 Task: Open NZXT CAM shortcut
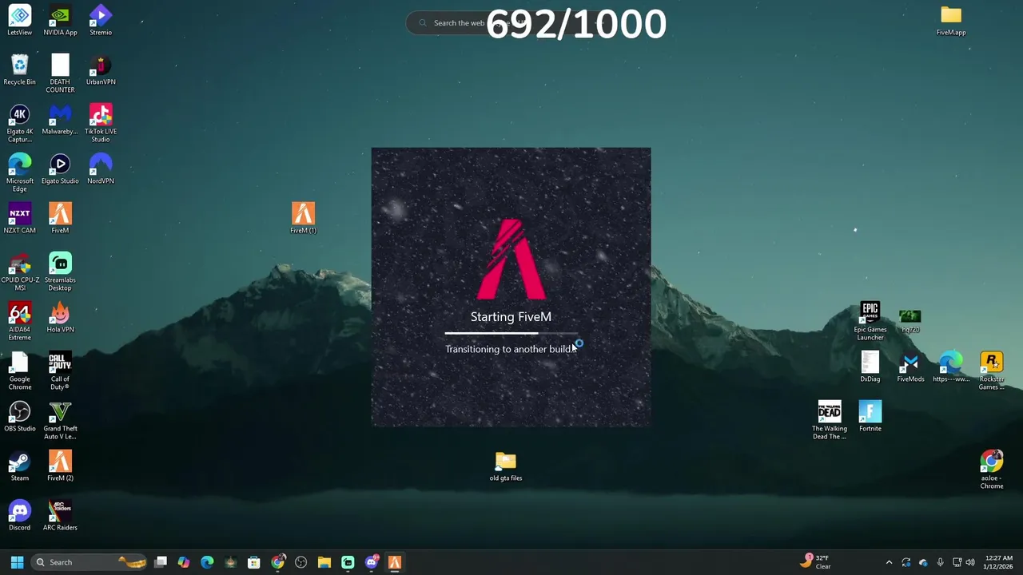[20, 219]
